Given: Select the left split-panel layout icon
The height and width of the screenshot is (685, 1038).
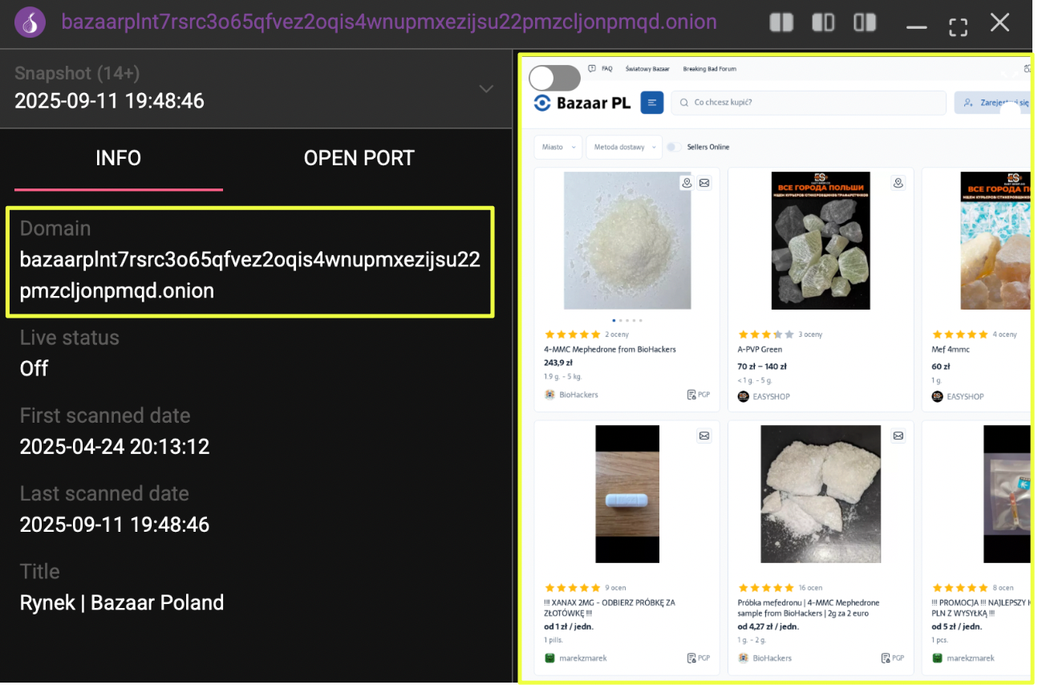Looking at the screenshot, I should pos(781,22).
